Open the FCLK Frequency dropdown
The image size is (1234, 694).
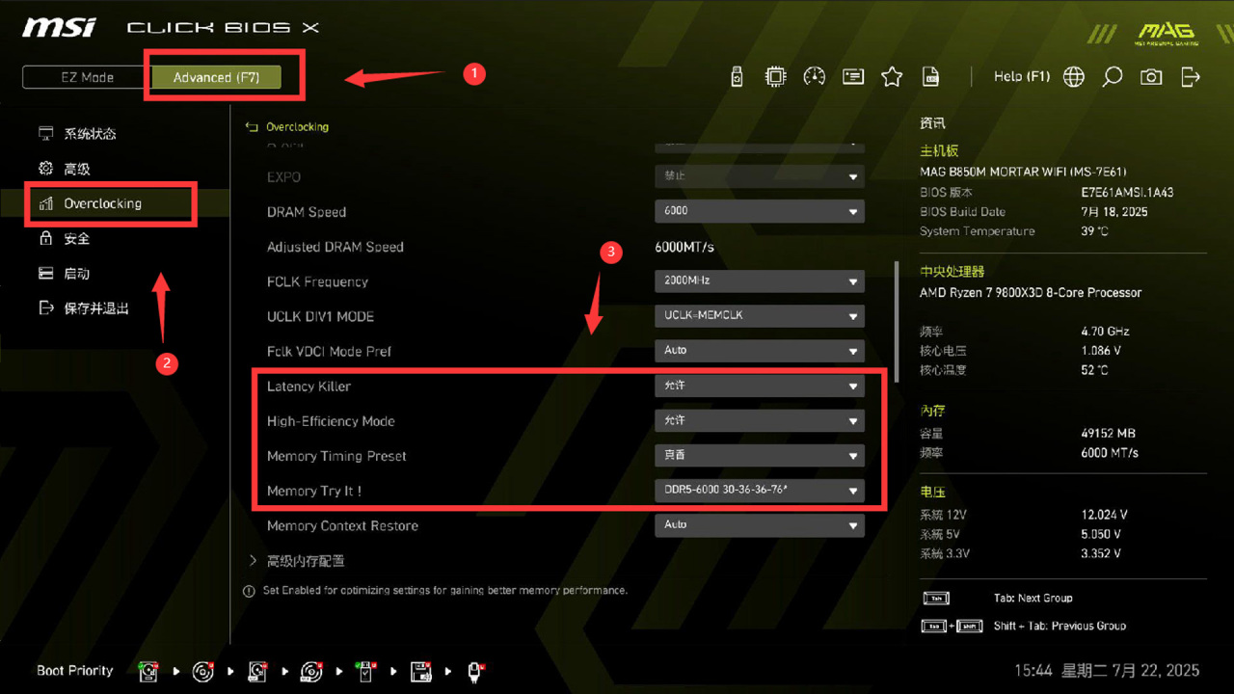tap(760, 281)
